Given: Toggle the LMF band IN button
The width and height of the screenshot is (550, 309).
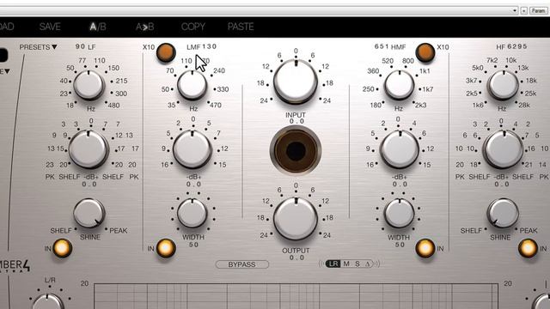Looking at the screenshot, I should coord(166,248).
